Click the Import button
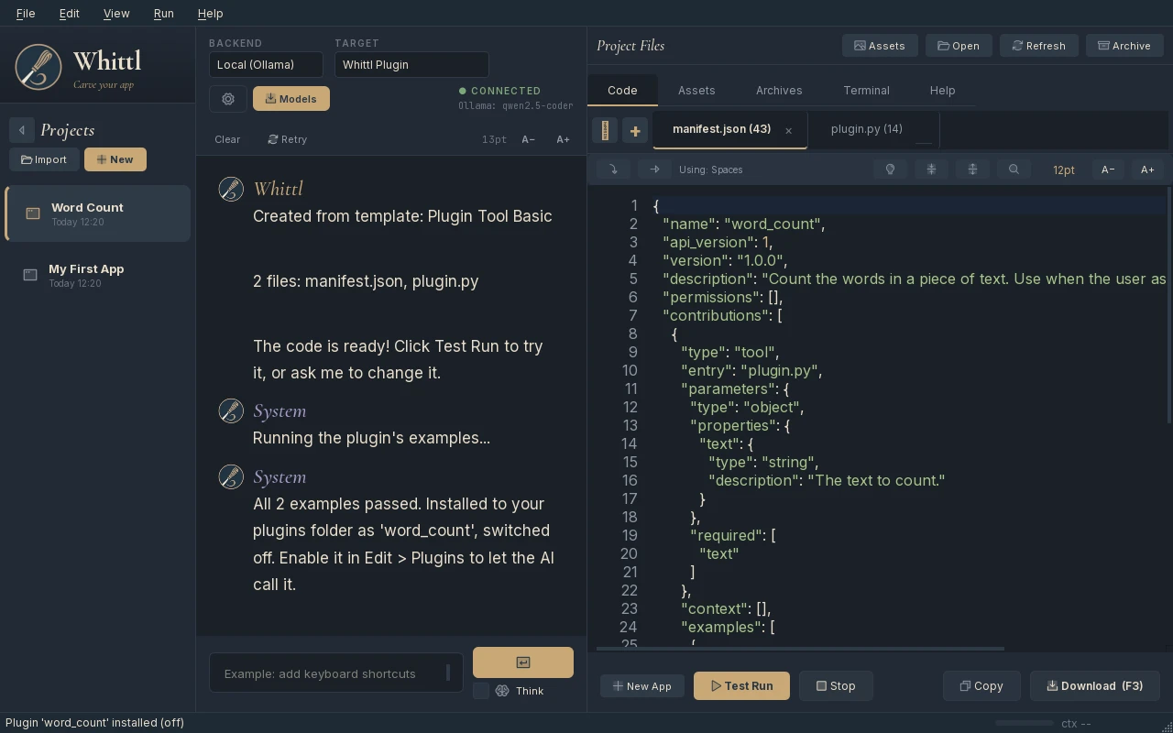 pos(44,159)
